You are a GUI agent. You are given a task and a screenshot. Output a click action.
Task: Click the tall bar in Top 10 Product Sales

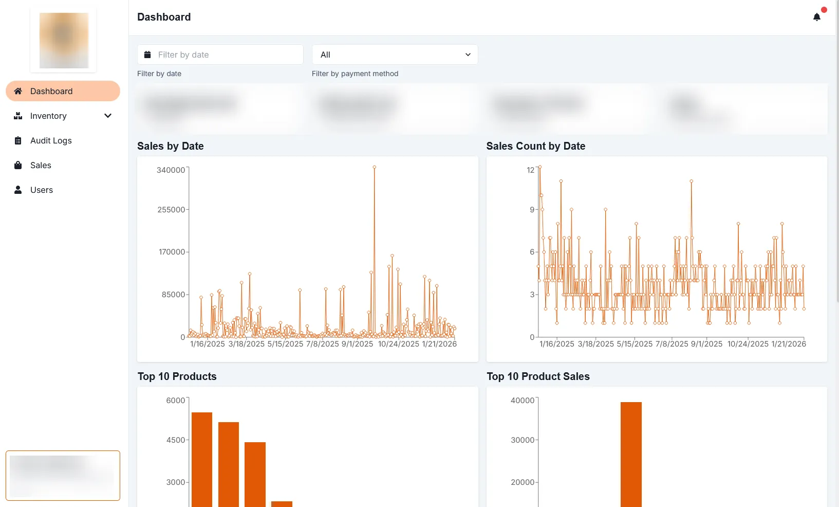pyautogui.click(x=631, y=455)
